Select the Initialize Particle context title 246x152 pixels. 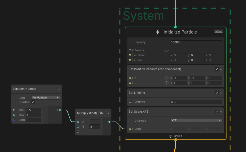pos(180,32)
